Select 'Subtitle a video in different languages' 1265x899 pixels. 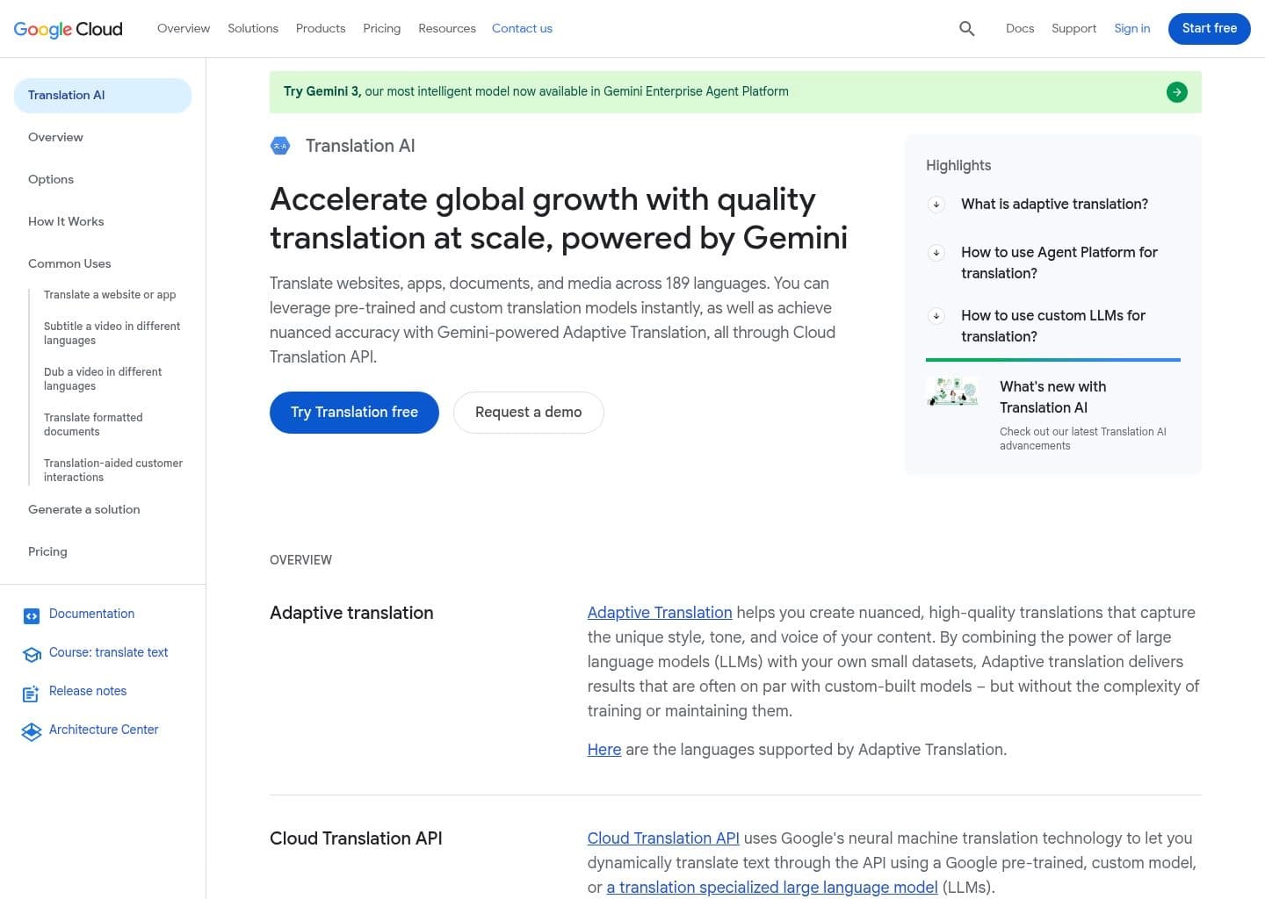click(112, 333)
